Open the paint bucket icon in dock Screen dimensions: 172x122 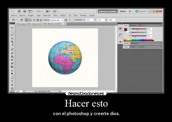click(x=120, y=41)
